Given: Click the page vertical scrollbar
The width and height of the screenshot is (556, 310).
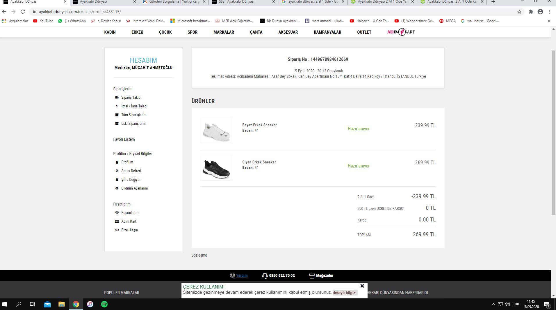Looking at the screenshot, I should [553, 133].
